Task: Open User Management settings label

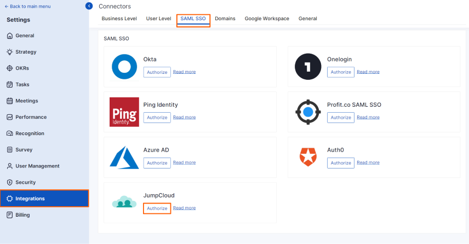Action: pos(37,166)
